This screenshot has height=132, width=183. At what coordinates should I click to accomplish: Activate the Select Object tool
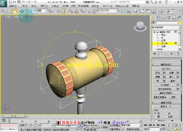[x=4, y=11]
